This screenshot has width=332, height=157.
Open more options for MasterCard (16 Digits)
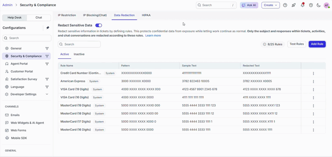point(313,130)
